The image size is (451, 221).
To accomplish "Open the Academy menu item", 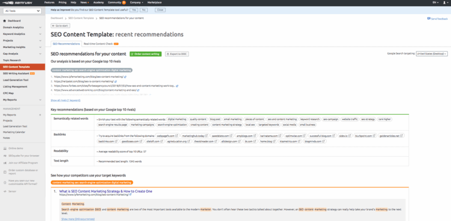I will click(x=98, y=2).
